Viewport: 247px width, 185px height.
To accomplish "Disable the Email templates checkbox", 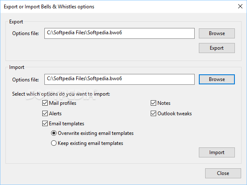I will point(45,123).
